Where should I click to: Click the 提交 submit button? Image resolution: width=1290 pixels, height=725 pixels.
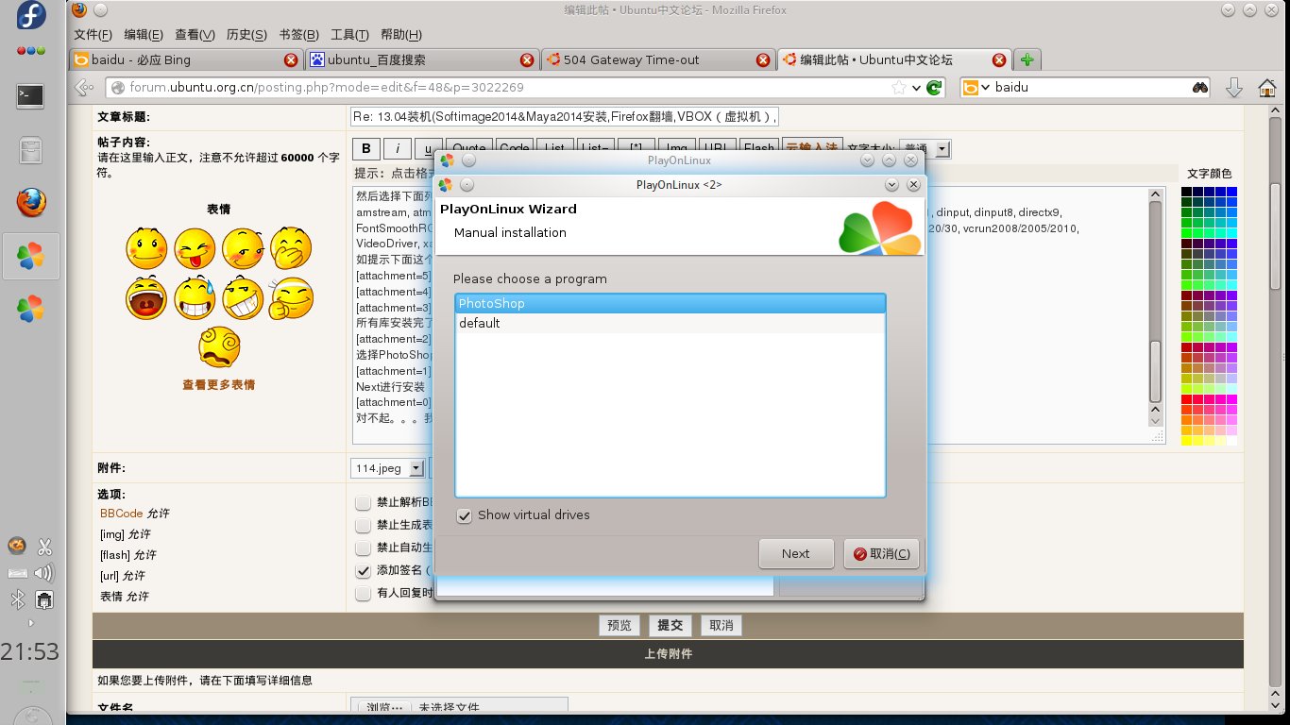[x=670, y=625]
